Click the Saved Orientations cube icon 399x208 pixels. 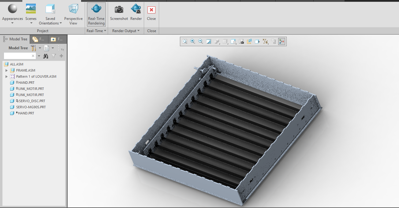(x=50, y=9)
